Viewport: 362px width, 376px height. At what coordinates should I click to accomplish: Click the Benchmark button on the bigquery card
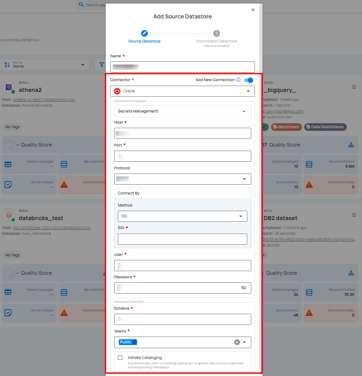click(x=286, y=127)
